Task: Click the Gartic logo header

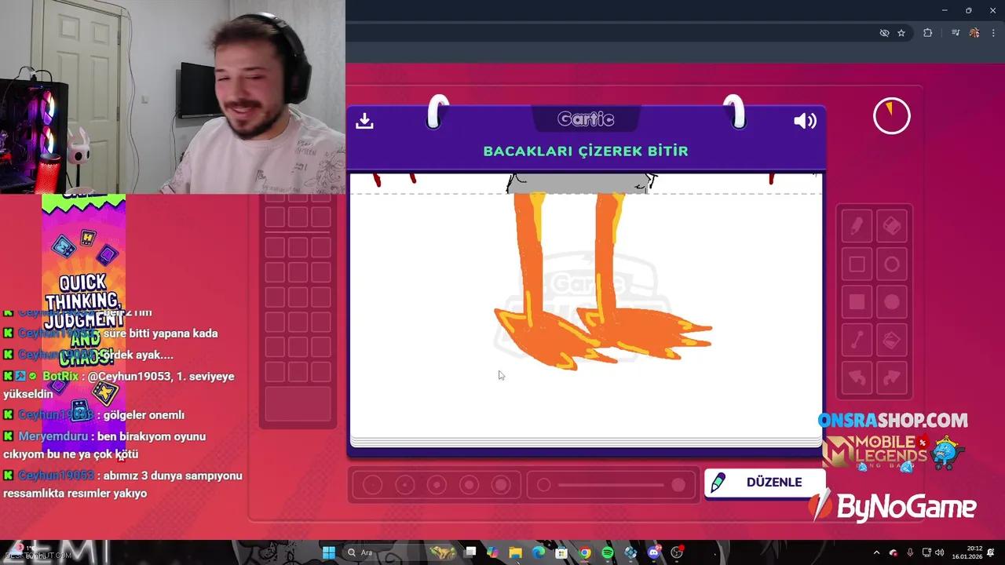Action: (585, 118)
